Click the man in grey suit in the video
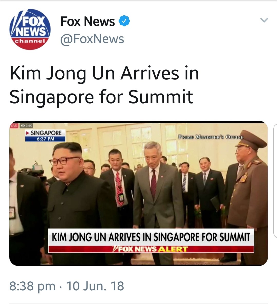The height and width of the screenshot is (306, 277). [156, 187]
